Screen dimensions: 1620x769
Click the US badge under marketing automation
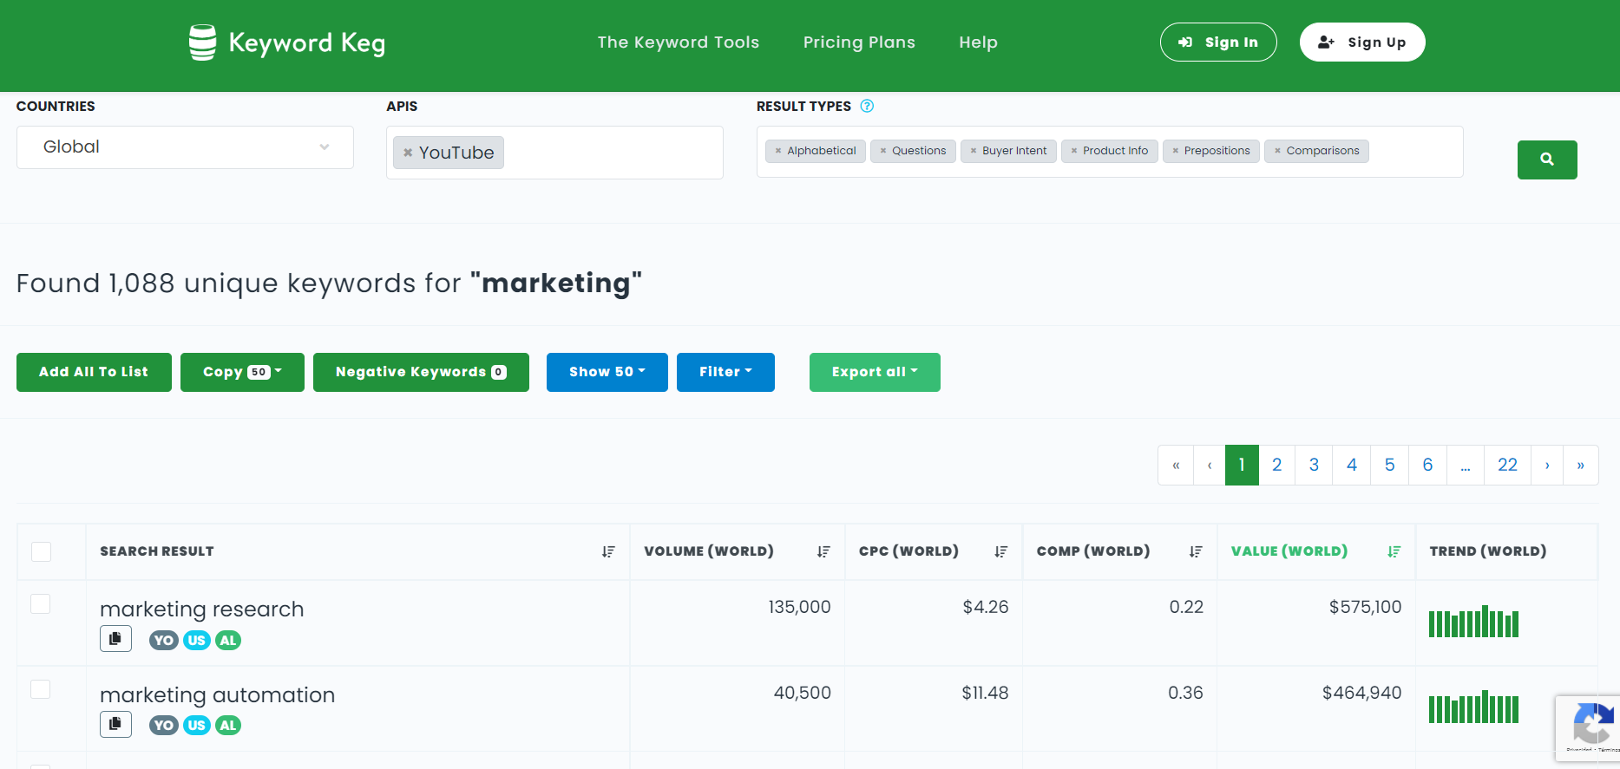click(x=197, y=726)
